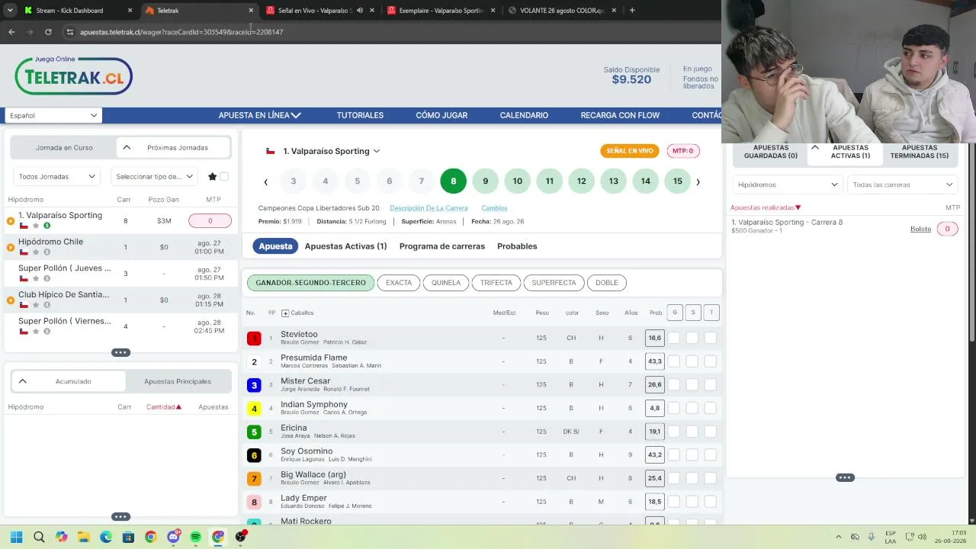
Task: Click the expand handle below the bets panel
Action: 845,478
